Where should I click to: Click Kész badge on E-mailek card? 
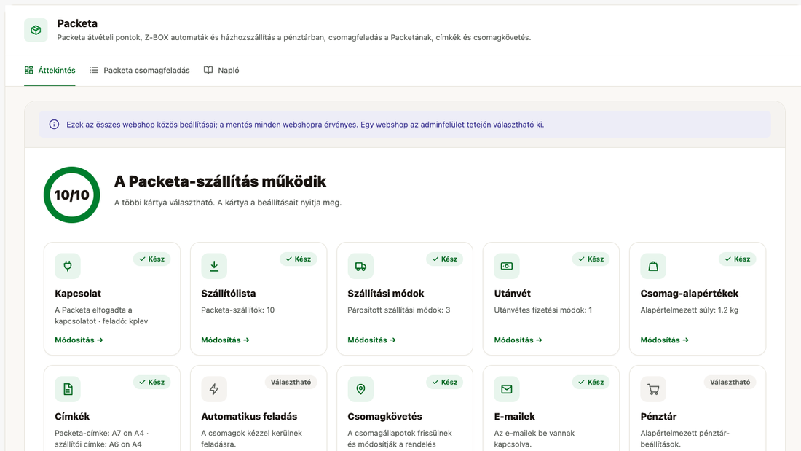pos(591,382)
